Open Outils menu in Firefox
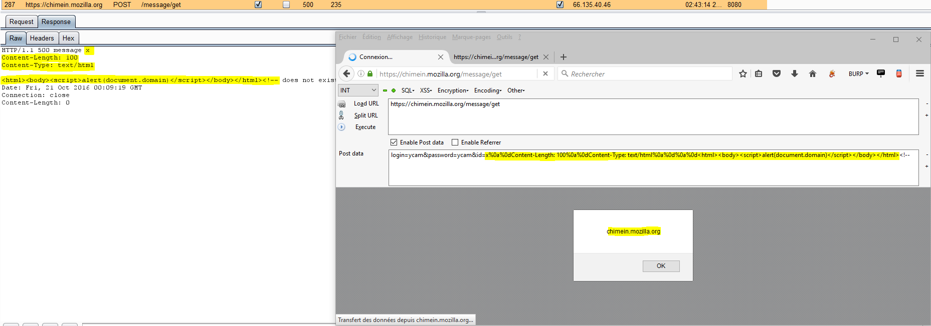Image resolution: width=931 pixels, height=326 pixels. pyautogui.click(x=504, y=37)
